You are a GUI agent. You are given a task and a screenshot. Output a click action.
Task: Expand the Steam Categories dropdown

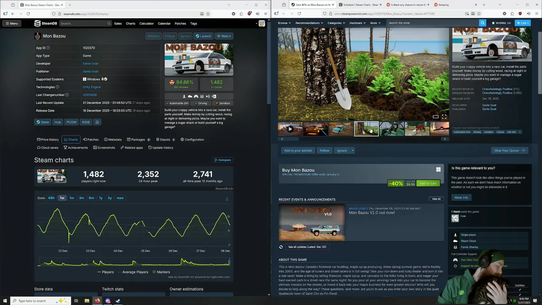336,23
